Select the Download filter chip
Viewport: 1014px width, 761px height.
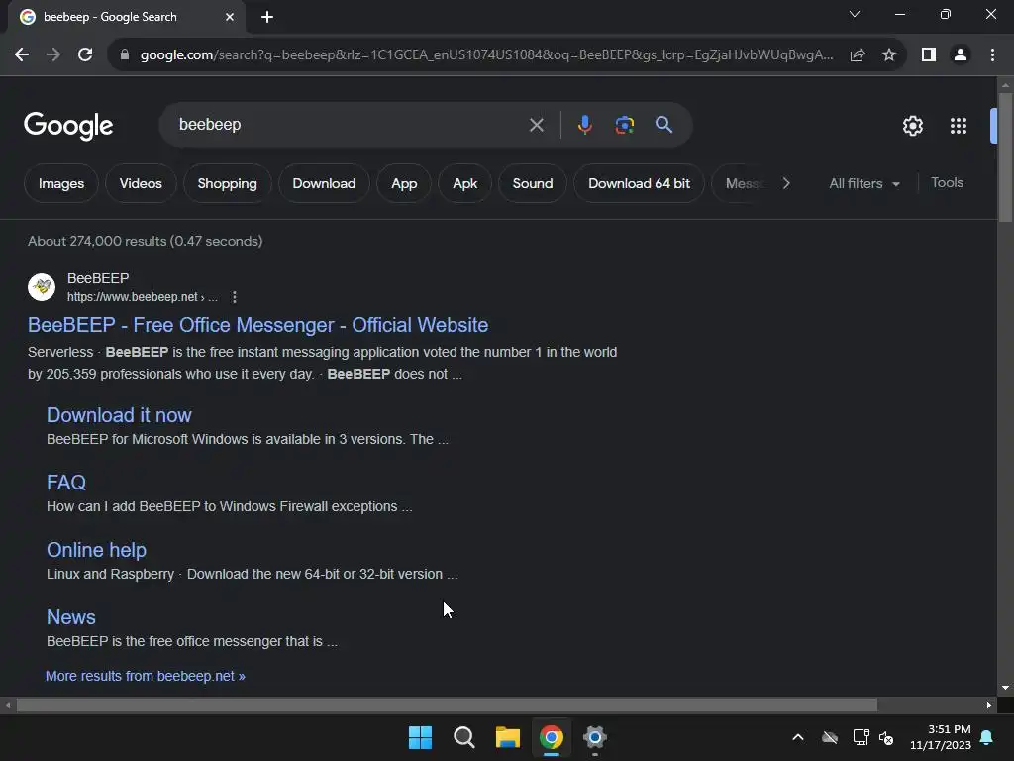(324, 183)
